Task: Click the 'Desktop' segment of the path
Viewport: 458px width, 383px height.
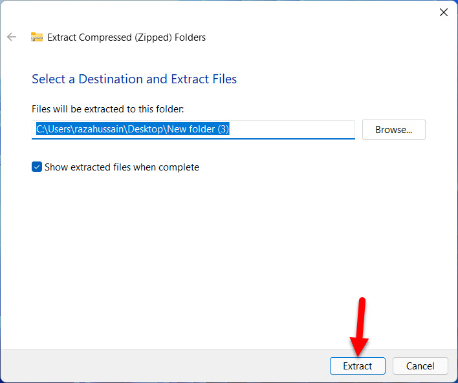Action: (x=147, y=129)
